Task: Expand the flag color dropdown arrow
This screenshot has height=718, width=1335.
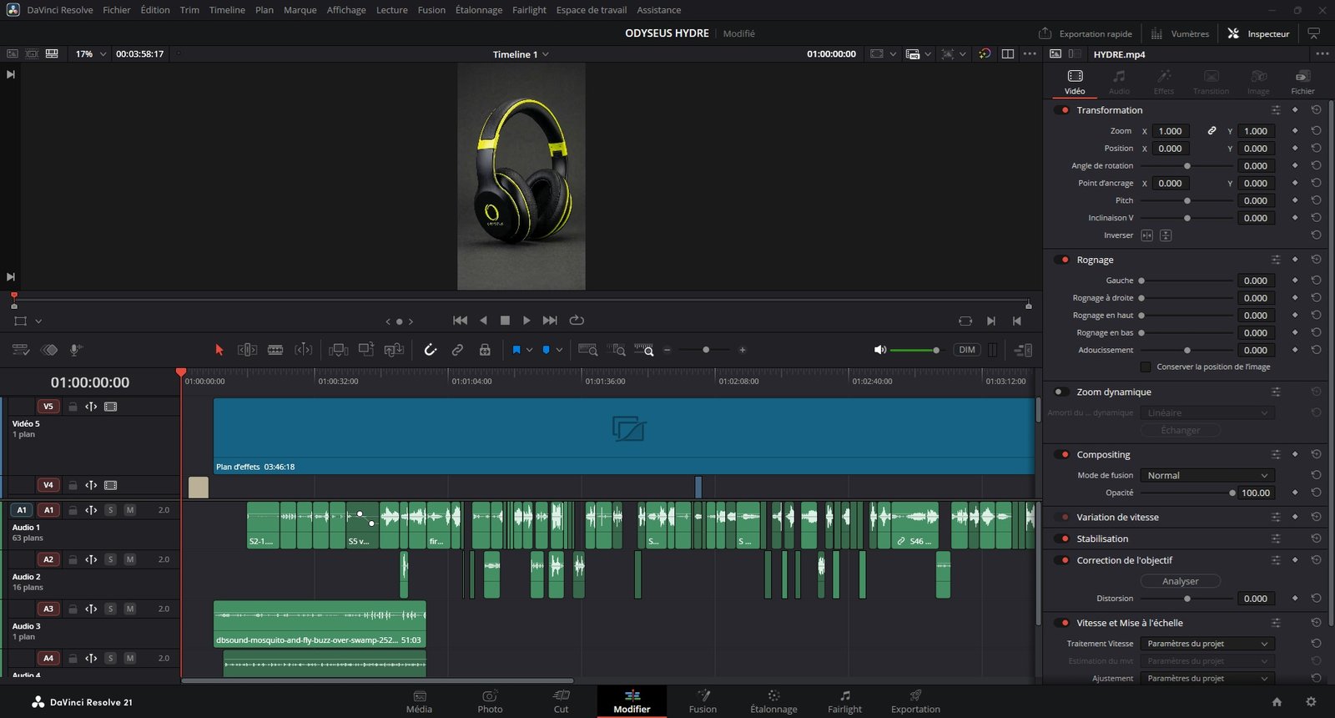Action: pos(529,350)
